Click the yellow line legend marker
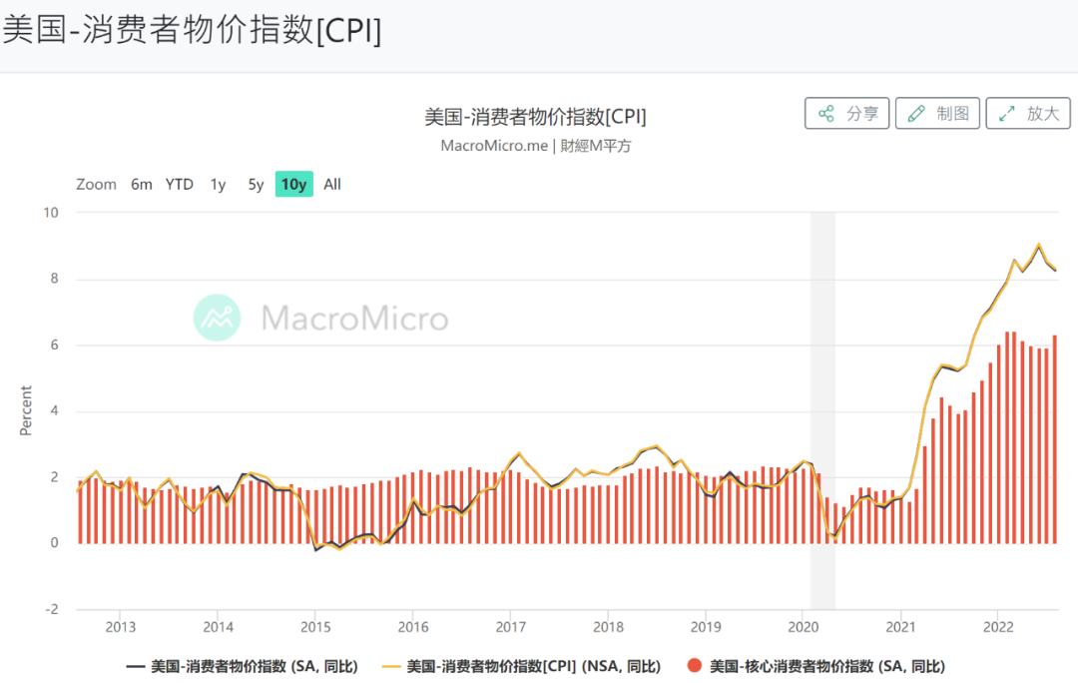The width and height of the screenshot is (1078, 683). pos(391,666)
